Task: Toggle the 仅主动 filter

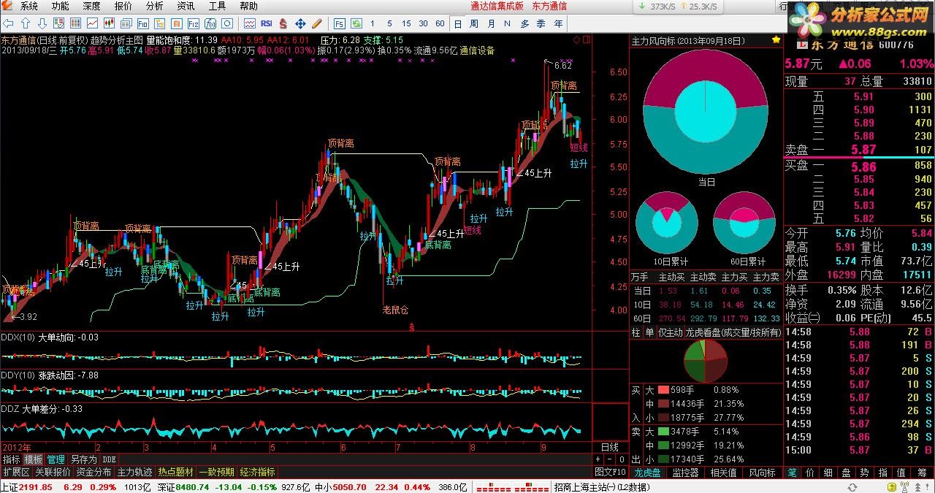Action: pyautogui.click(x=670, y=332)
